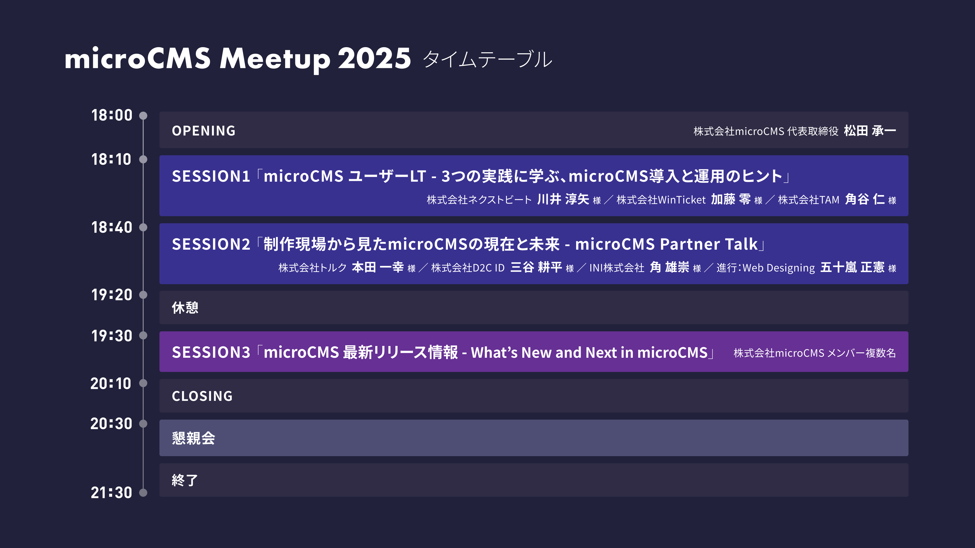
Task: Click the 19:30 timeline dot
Action: 143,335
